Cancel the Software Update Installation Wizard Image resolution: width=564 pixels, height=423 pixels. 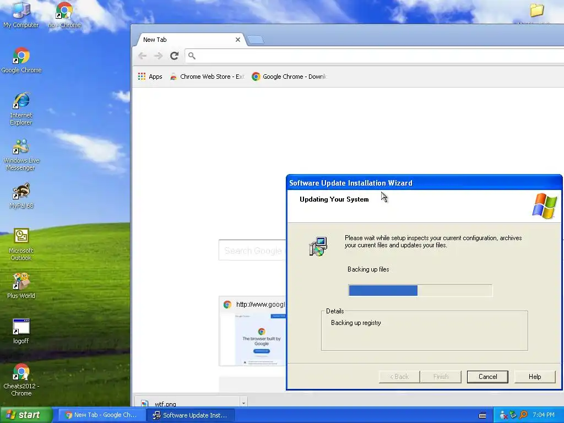tap(487, 377)
